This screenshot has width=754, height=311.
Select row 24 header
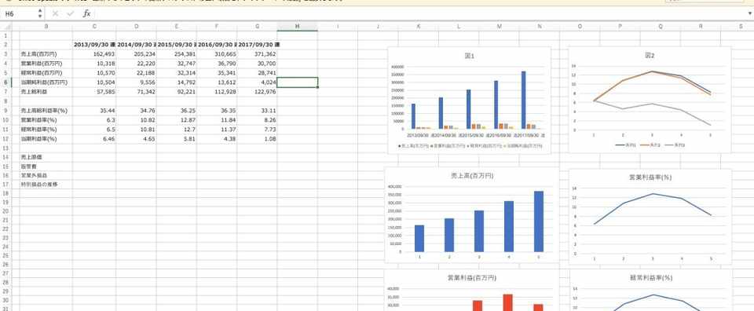coord(5,246)
